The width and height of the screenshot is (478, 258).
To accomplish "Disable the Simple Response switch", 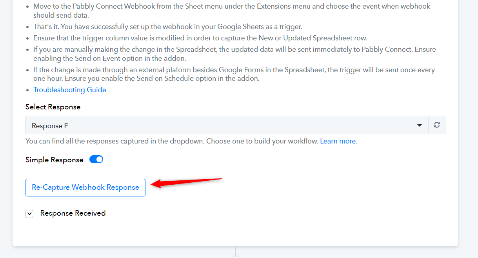I will point(96,159).
